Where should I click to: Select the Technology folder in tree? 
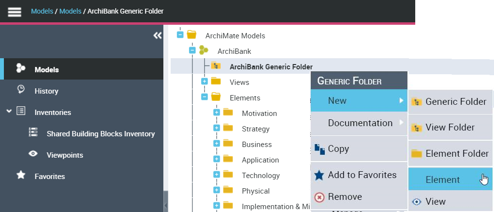point(261,175)
